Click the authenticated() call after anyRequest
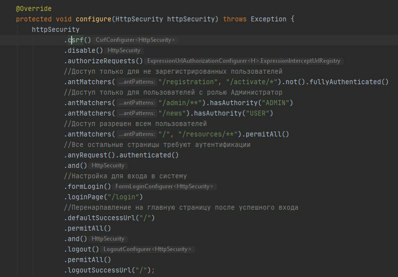 pos(149,155)
